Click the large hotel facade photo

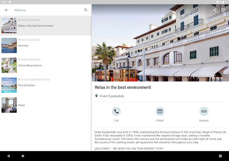coord(160,43)
